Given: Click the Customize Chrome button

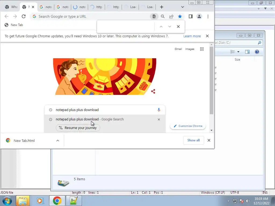Looking at the screenshot, I should click(188, 126).
